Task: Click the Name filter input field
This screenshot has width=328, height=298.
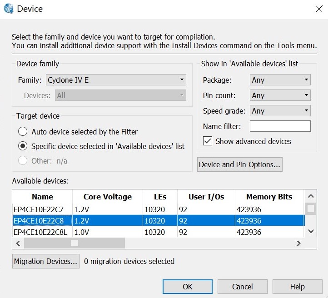Action: tap(280, 126)
